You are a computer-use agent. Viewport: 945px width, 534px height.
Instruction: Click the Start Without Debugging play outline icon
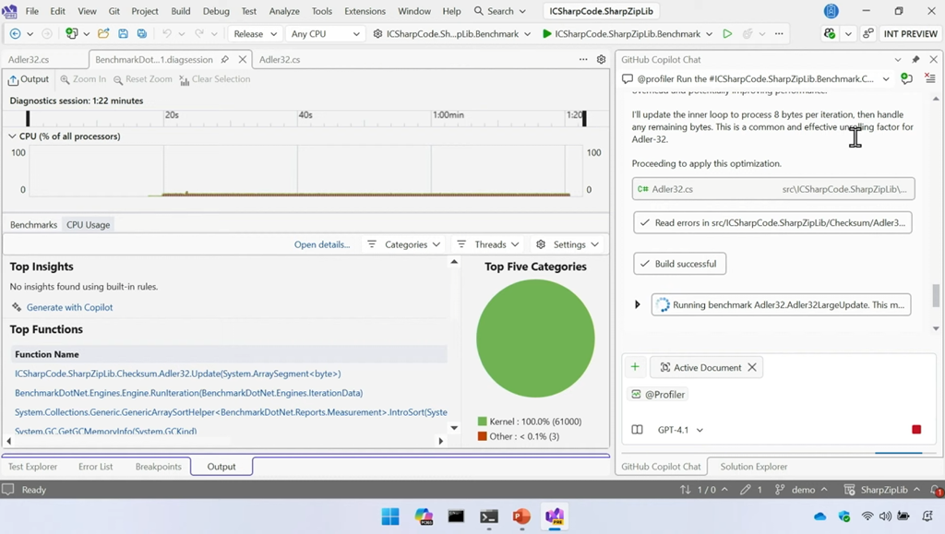[727, 34]
